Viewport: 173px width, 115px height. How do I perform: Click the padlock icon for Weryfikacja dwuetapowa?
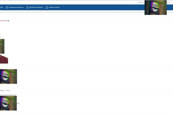point(27,7)
